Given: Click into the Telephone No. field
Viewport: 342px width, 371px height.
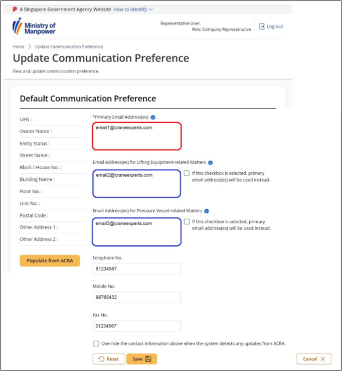Looking at the screenshot, I should (137, 269).
